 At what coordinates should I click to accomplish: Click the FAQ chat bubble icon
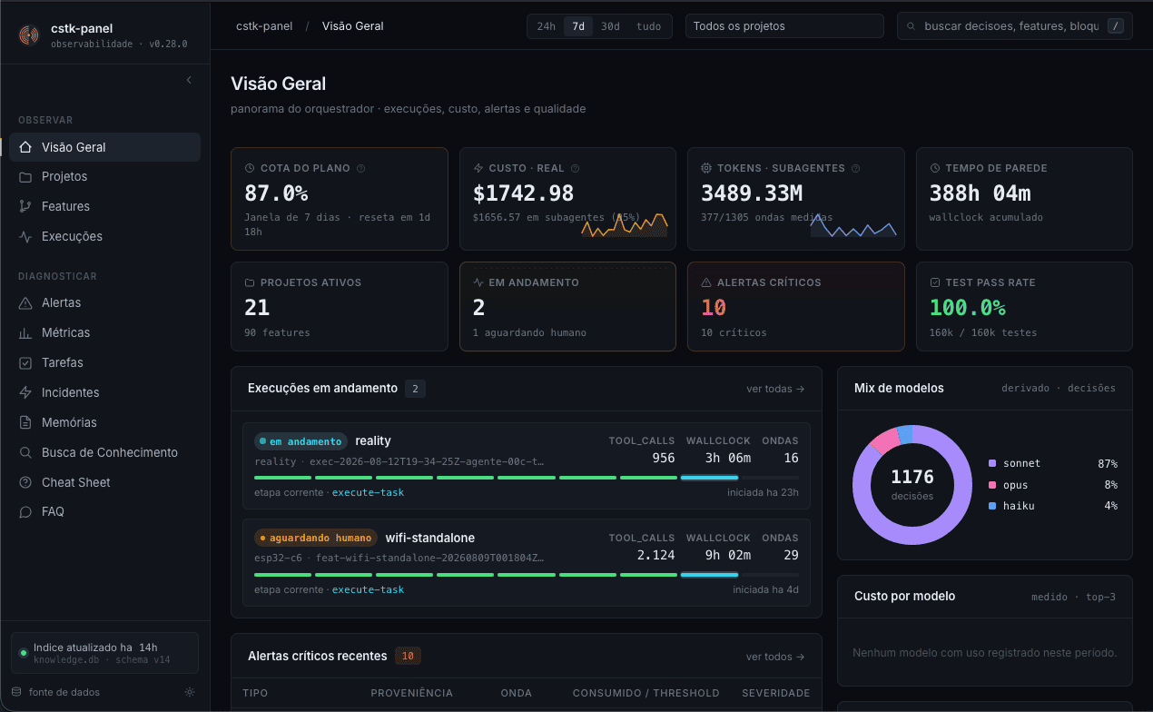tap(25, 511)
